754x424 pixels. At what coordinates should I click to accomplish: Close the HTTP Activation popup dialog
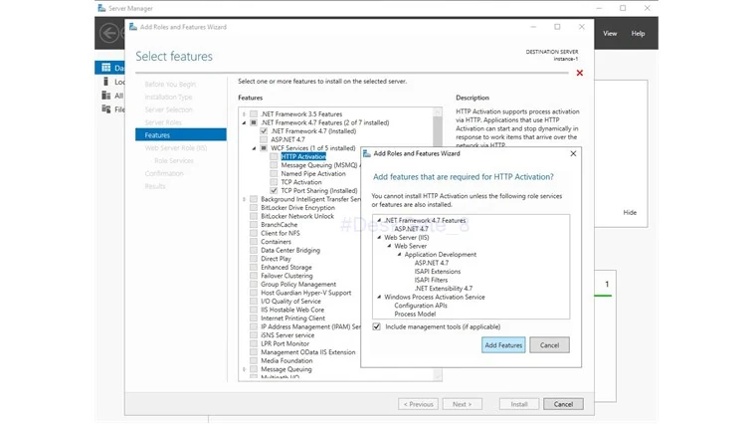tap(573, 153)
